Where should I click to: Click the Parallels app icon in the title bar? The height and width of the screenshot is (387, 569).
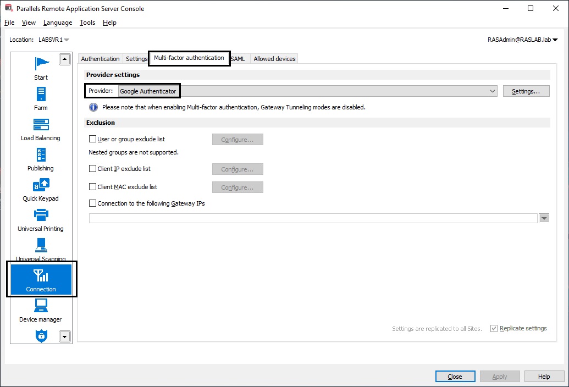pos(8,8)
